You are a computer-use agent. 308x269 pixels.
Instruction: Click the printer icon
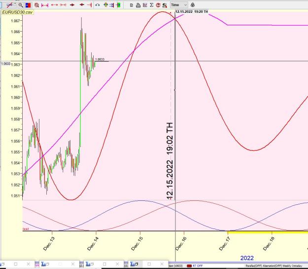[138, 5]
